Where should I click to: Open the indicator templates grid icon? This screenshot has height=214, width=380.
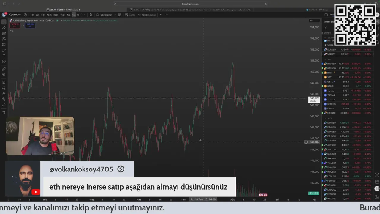pos(120,15)
